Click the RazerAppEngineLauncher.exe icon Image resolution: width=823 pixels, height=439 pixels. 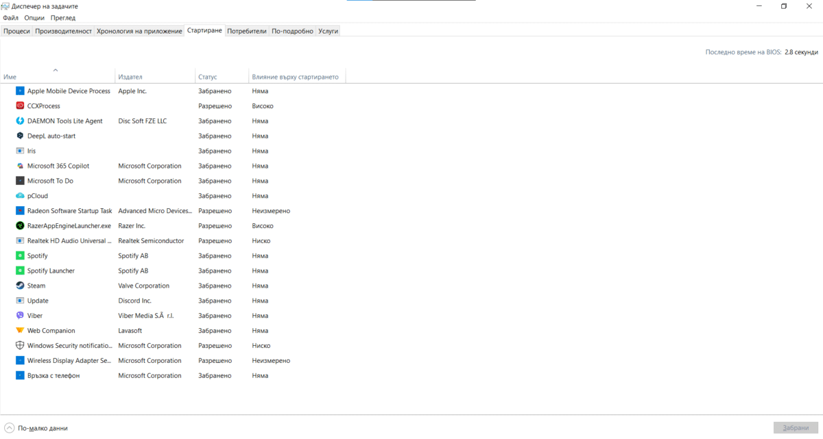coord(21,226)
